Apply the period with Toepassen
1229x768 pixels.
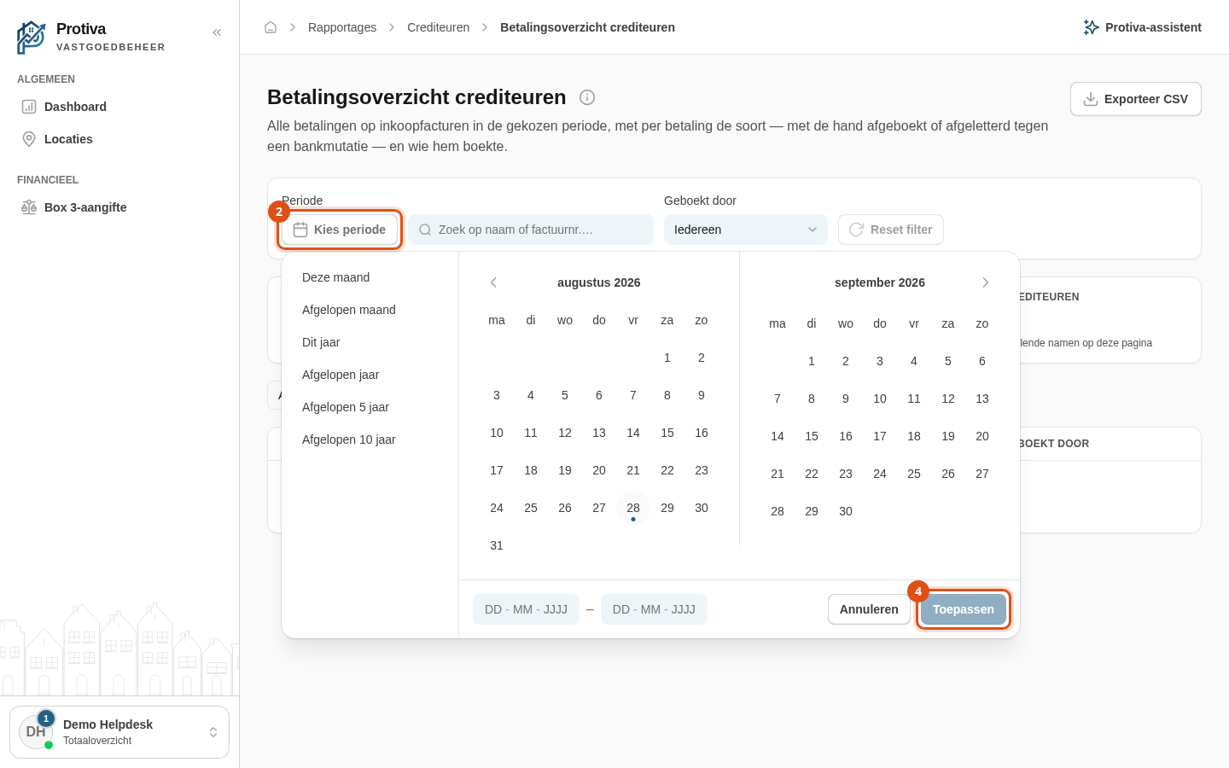click(964, 609)
